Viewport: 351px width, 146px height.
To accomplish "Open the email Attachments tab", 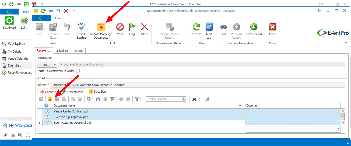I will (x=72, y=92).
